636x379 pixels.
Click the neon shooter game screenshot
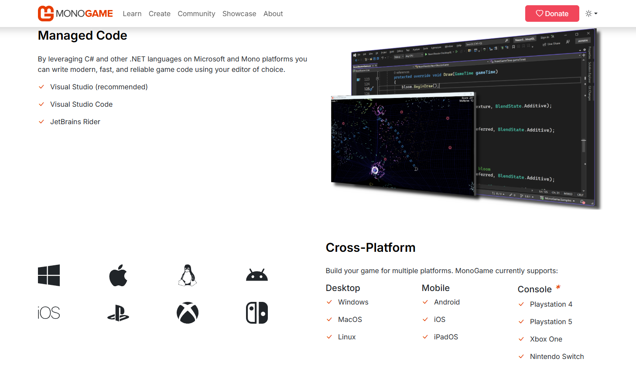coord(403,144)
